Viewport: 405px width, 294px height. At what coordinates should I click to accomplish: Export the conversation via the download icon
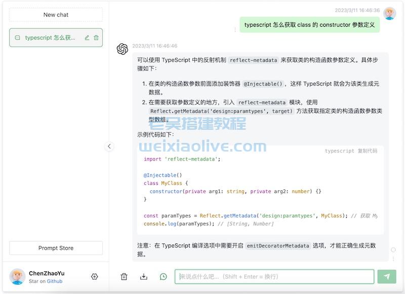pyautogui.click(x=143, y=276)
